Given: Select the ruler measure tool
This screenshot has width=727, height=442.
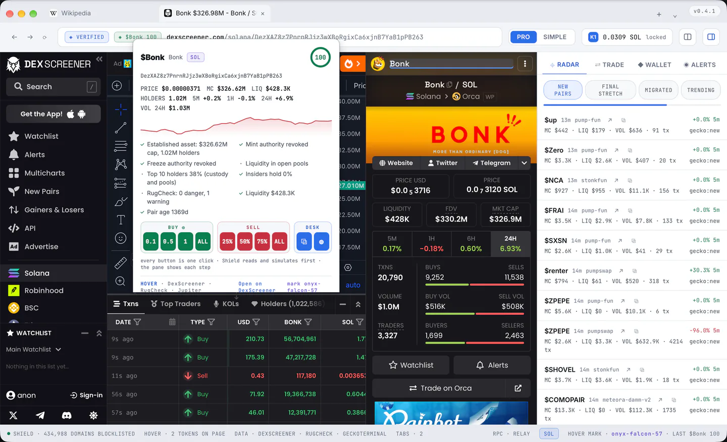Looking at the screenshot, I should pyautogui.click(x=121, y=262).
